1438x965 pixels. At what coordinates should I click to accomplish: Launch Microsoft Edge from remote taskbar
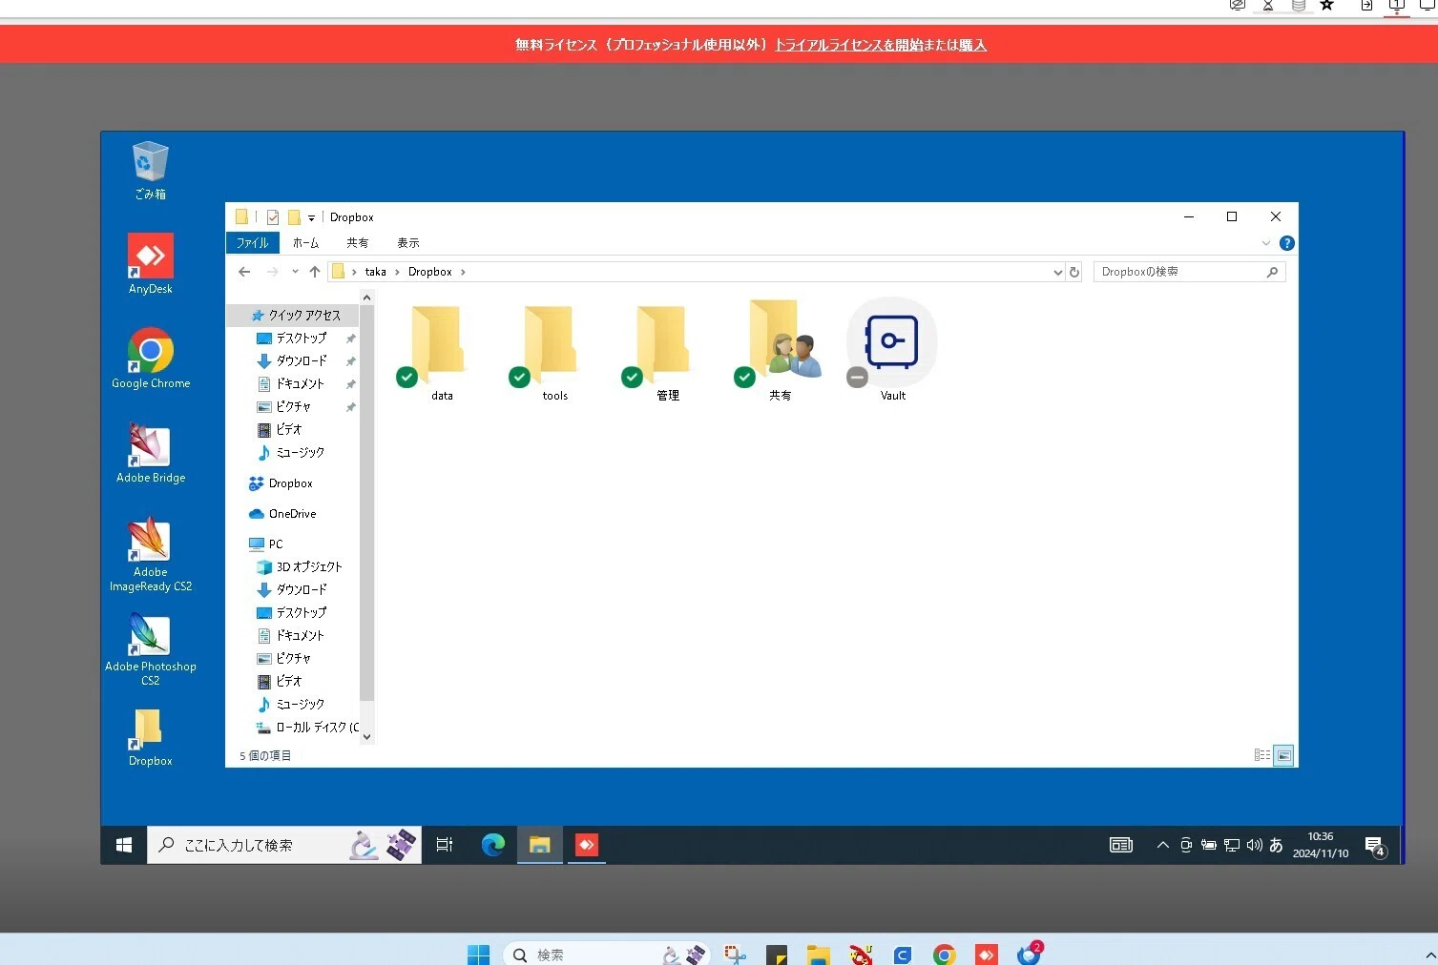493,845
